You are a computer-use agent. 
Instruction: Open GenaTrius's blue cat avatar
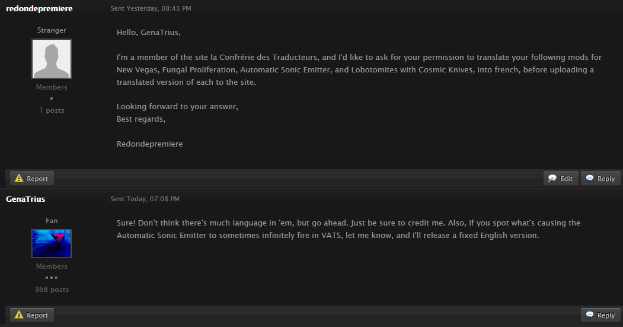pyautogui.click(x=52, y=243)
